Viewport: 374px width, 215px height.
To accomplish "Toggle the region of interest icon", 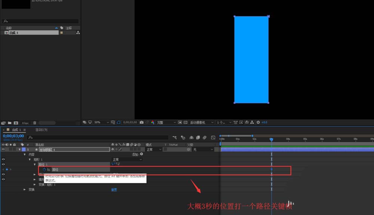I will 180,122.
